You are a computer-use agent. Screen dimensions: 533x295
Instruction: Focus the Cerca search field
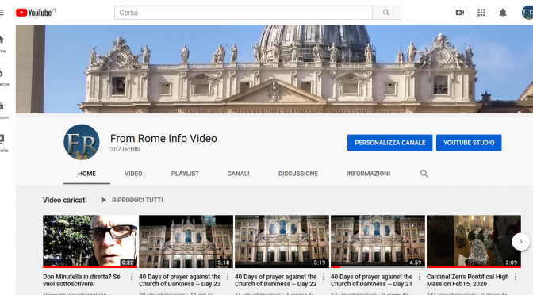coord(243,13)
